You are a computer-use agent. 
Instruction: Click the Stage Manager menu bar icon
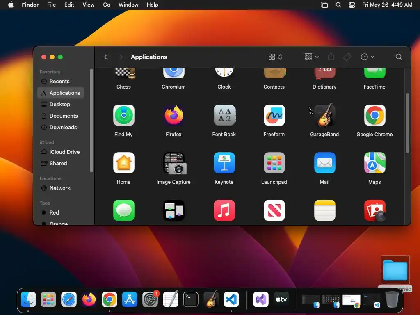click(324, 5)
